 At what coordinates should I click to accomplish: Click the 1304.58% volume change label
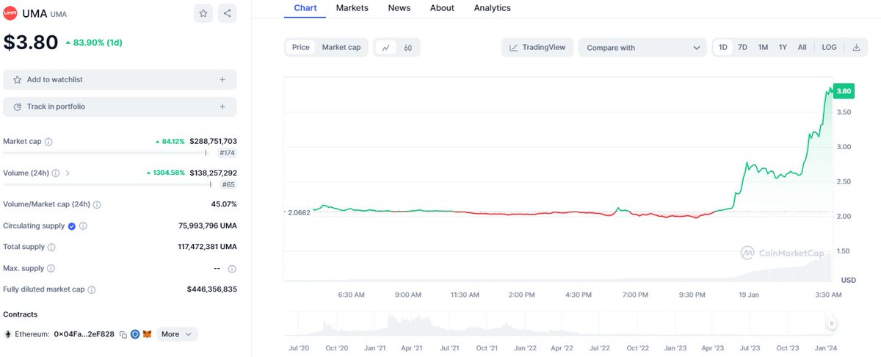pos(167,173)
